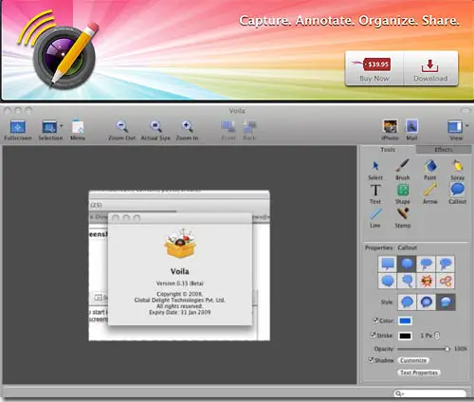Switch to the Tools tab

[x=388, y=150]
